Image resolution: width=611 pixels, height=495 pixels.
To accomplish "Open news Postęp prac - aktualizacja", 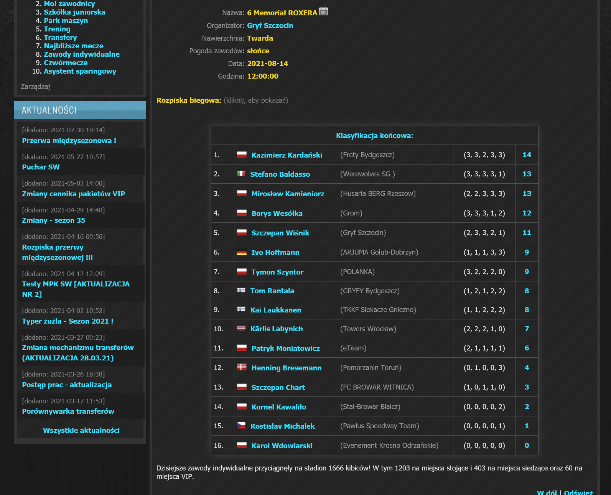I will coord(67,385).
